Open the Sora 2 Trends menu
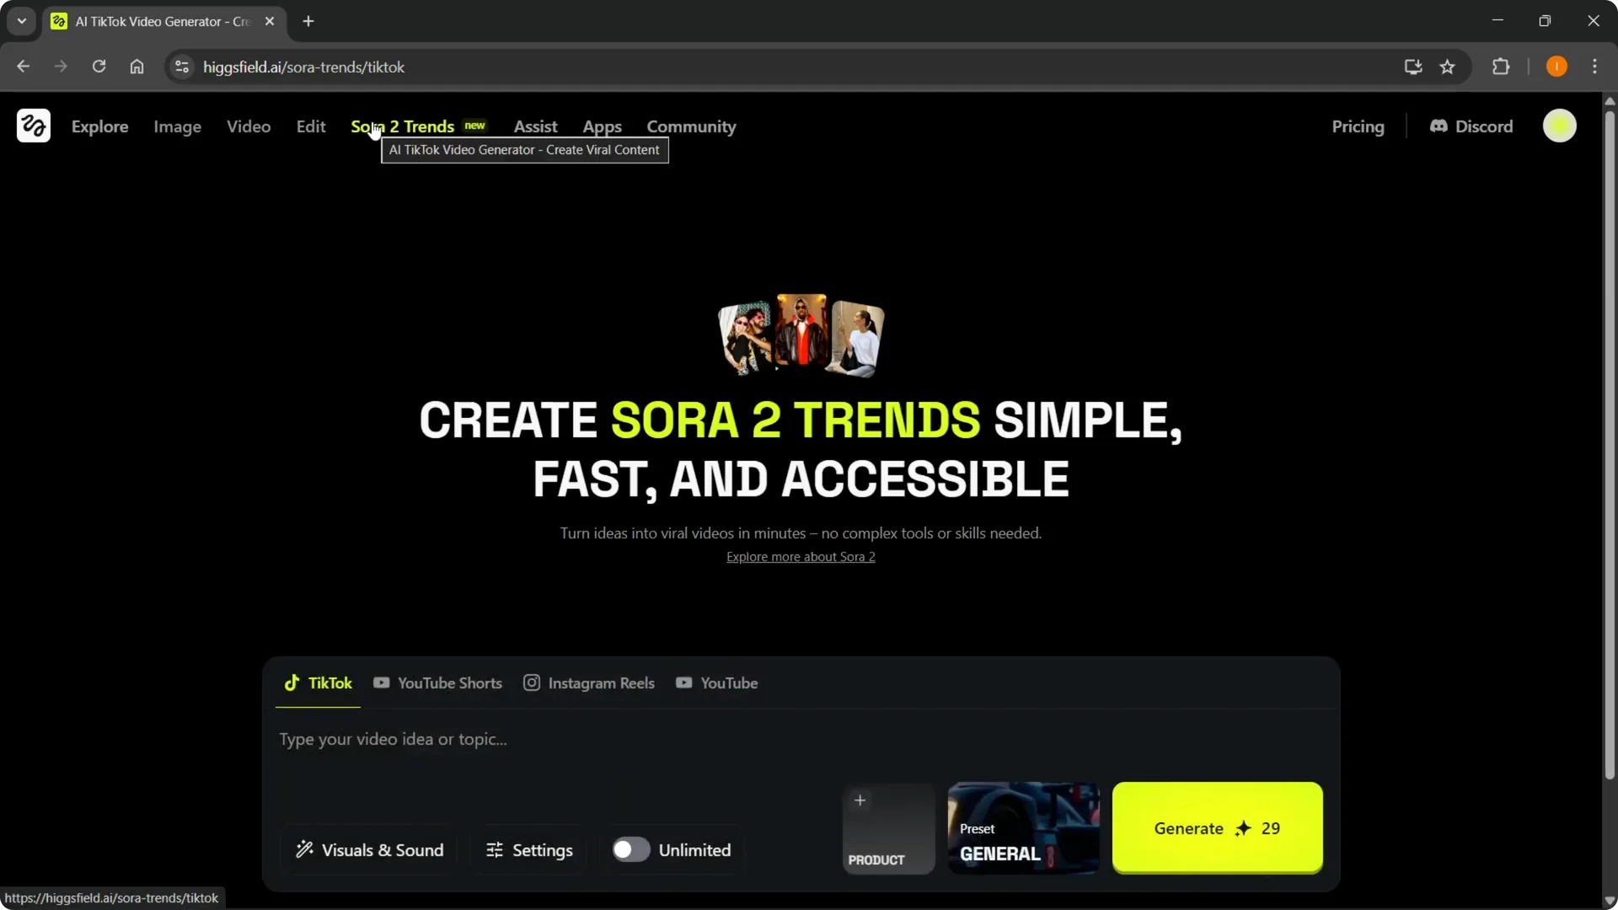 click(x=401, y=126)
